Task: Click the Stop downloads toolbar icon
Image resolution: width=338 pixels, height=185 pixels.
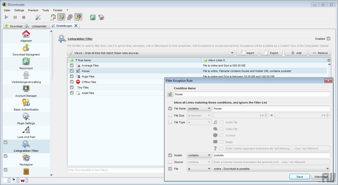Action: click(x=24, y=17)
